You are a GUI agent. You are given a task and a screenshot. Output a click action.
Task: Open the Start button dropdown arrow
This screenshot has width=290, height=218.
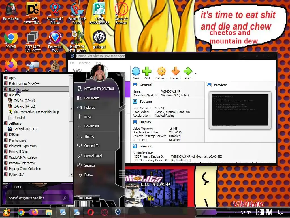click(195, 74)
